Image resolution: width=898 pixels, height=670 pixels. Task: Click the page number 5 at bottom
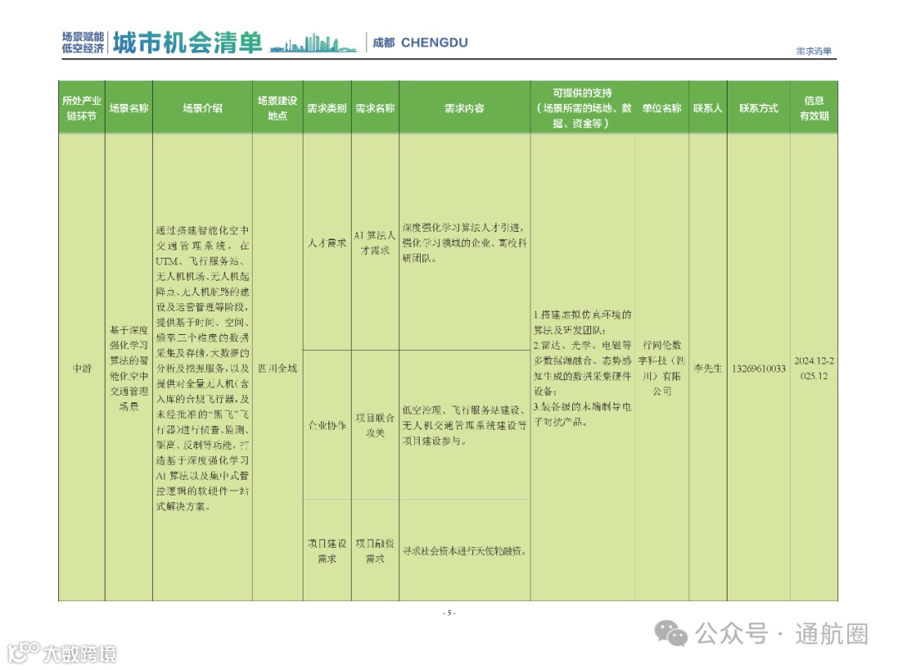pyautogui.click(x=449, y=613)
